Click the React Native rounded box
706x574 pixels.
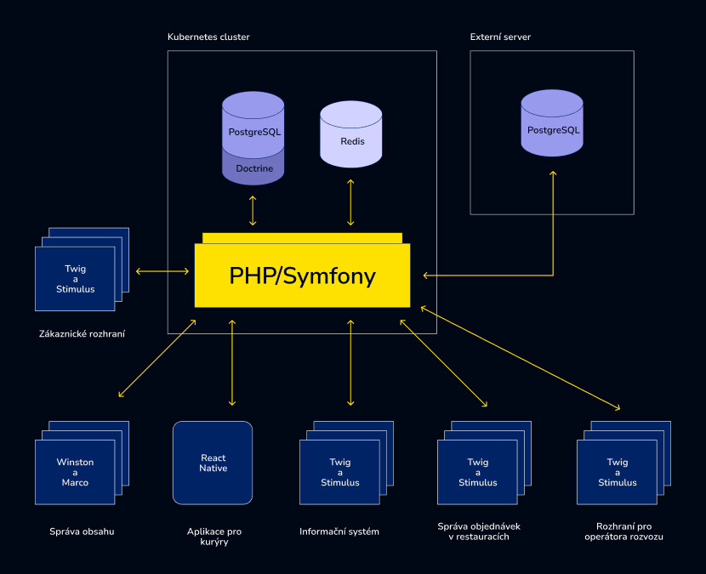pos(213,463)
